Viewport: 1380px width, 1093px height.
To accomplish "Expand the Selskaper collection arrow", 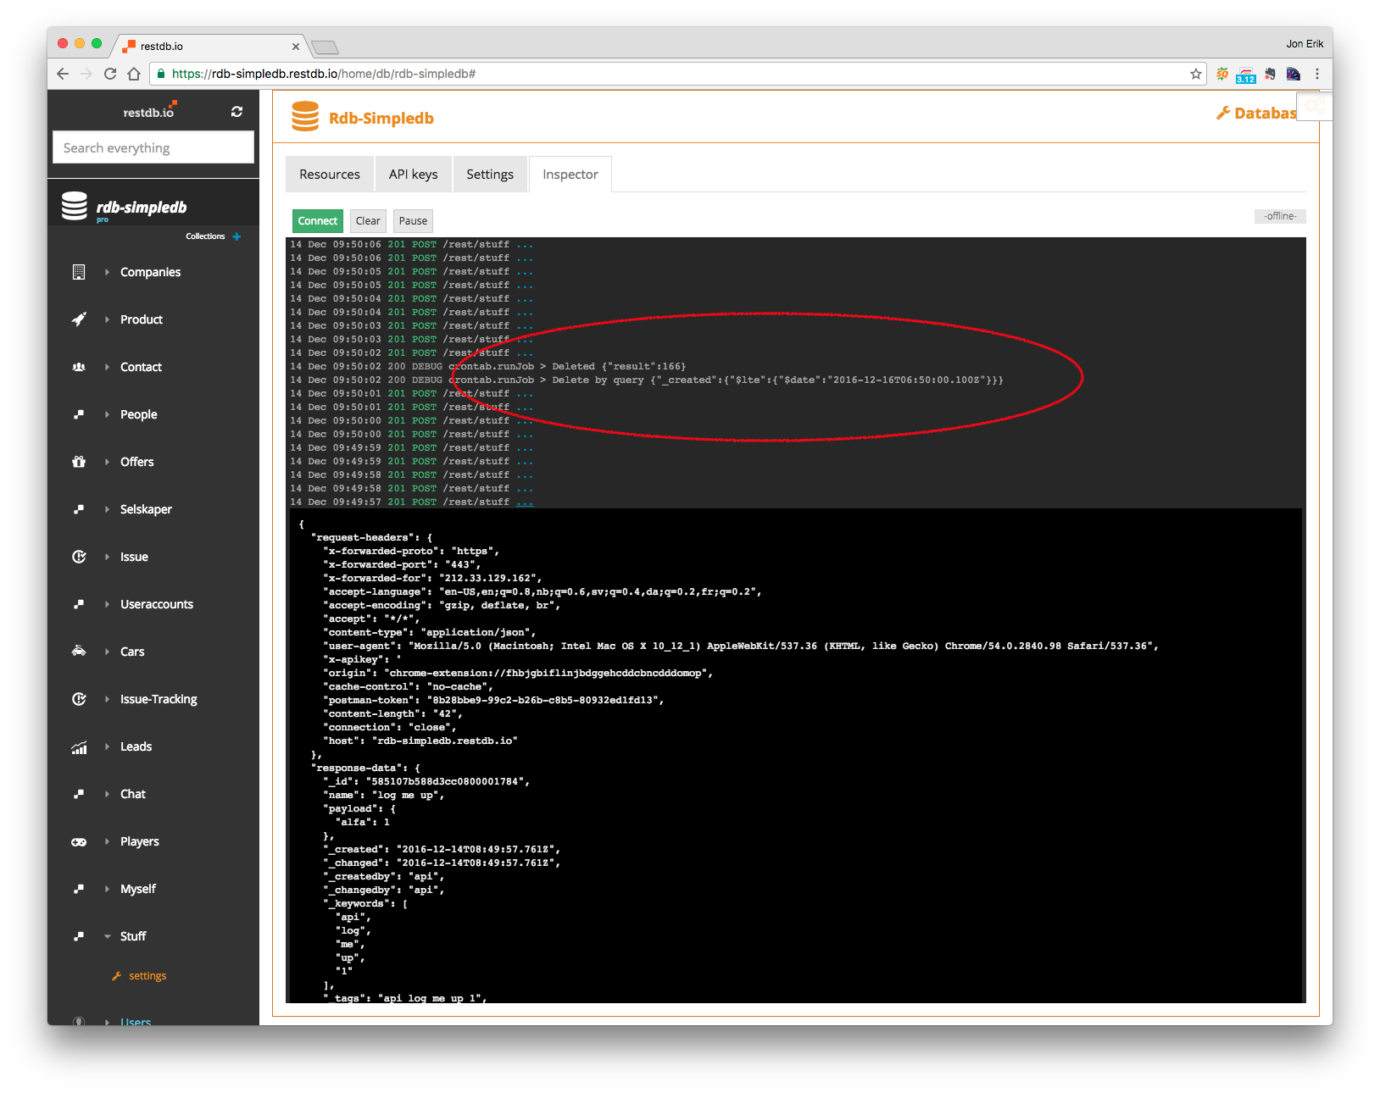I will click(107, 509).
